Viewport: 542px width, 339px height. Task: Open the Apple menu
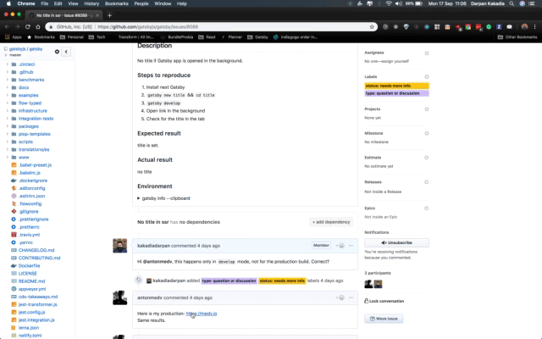(8, 3)
